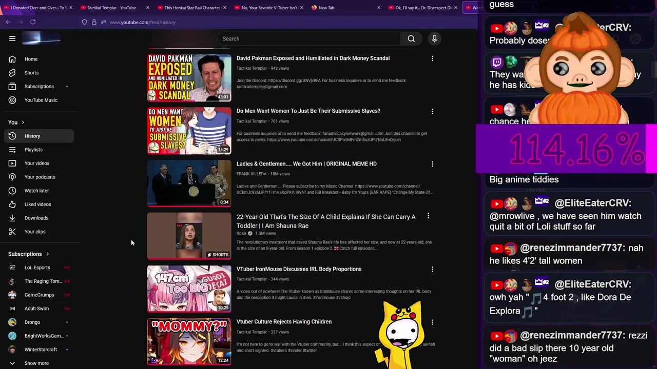
Task: Open Your clips in sidebar
Action: [x=39, y=232]
